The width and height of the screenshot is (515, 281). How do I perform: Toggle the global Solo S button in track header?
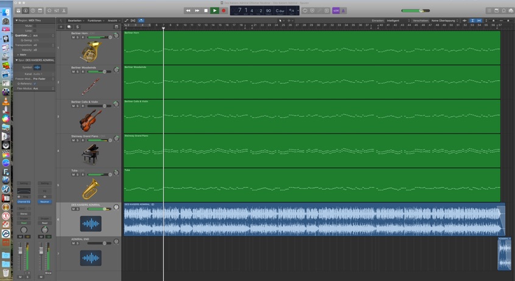coord(77,27)
